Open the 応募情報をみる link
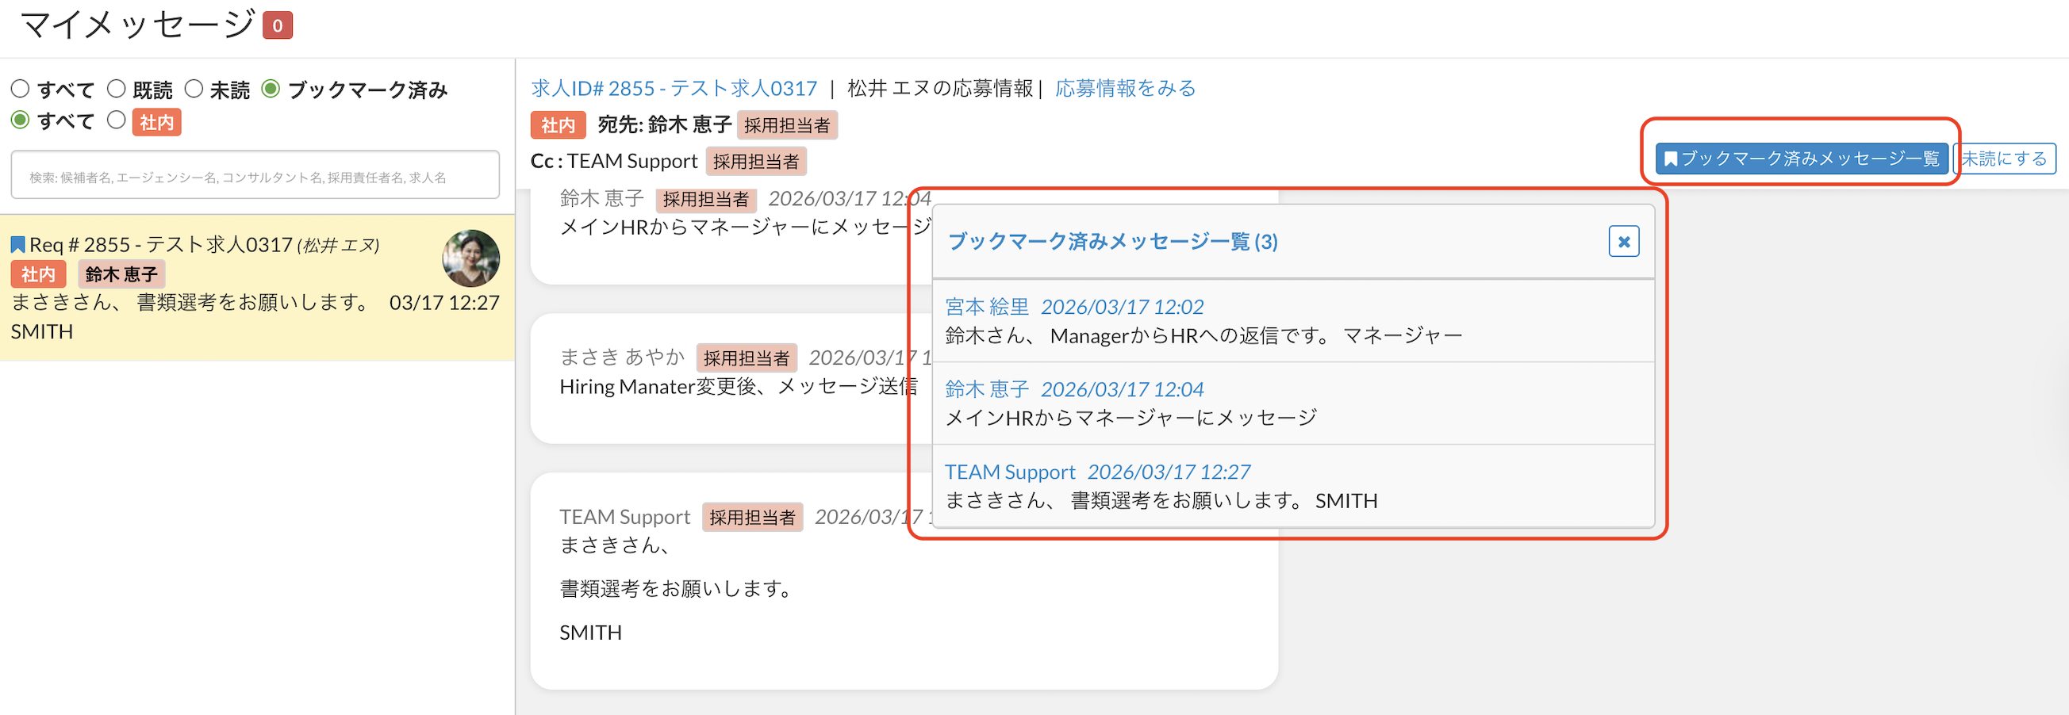 (1124, 88)
